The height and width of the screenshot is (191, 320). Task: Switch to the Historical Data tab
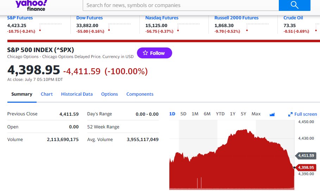77,94
